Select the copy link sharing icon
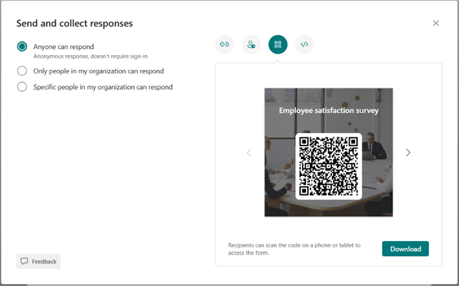Viewport: 459px width, 286px height. (224, 44)
